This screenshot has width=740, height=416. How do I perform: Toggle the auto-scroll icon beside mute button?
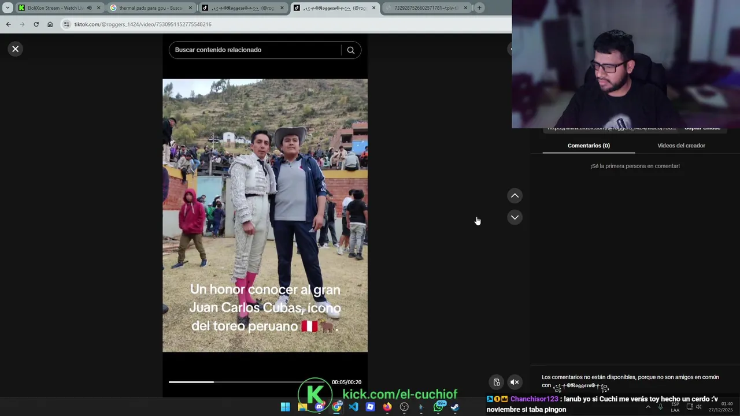[497, 382]
